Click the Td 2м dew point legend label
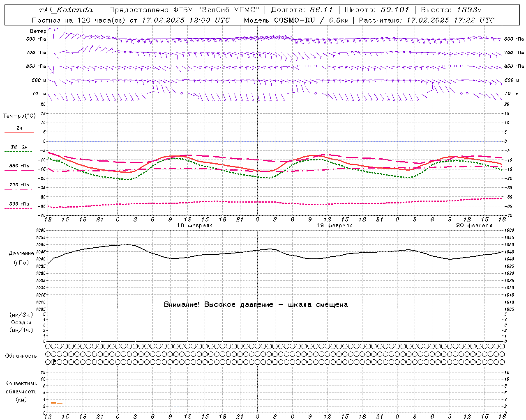The height and width of the screenshot is (420, 526). click(x=19, y=147)
